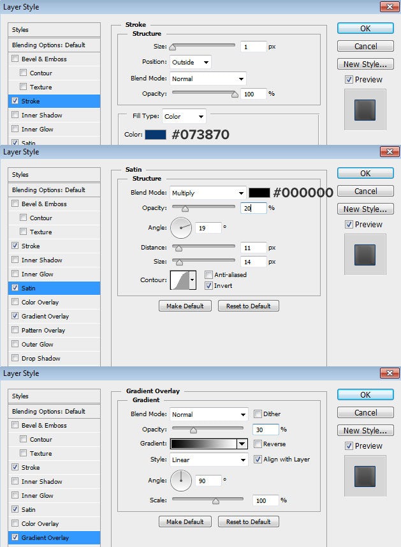This screenshot has width=401, height=547.
Task: Click the stroke Color swatch
Action: click(156, 134)
